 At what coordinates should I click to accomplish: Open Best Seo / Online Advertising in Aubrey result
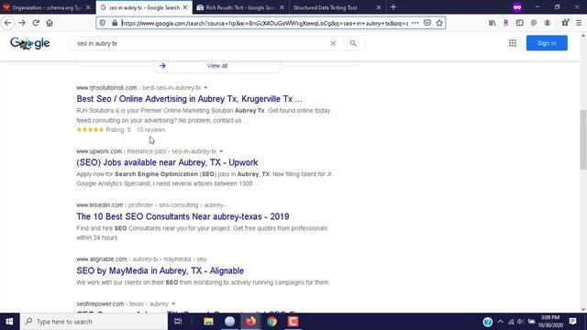coord(189,99)
